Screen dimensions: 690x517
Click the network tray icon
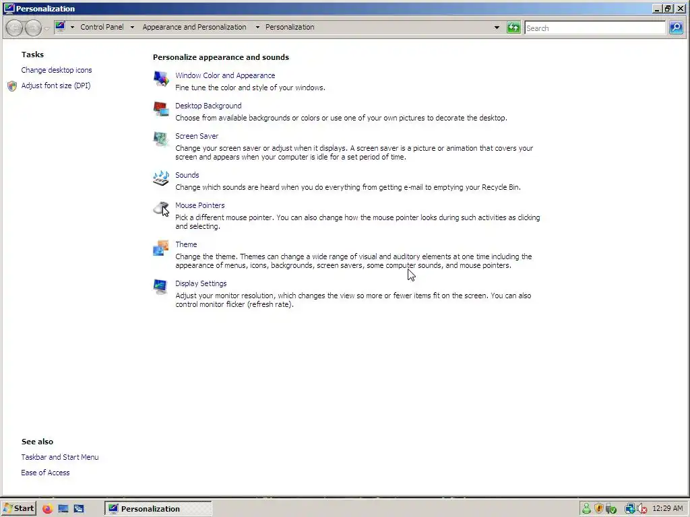coord(630,509)
